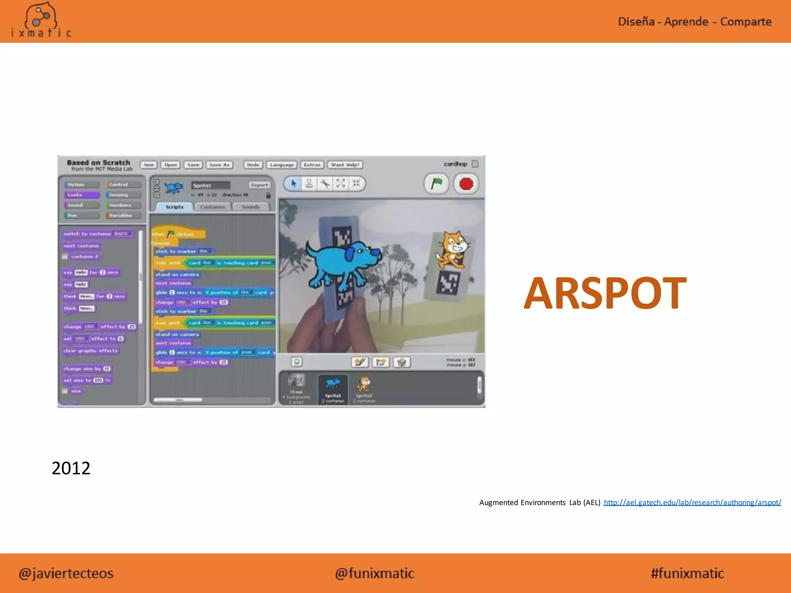Choose the can-rotate rotation style button
791x593 pixels.
pos(157,182)
